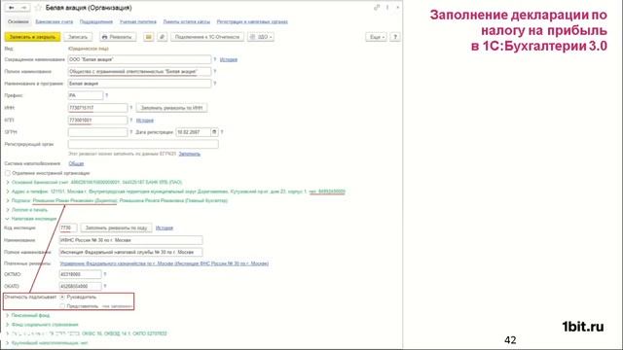Open the Учетная политика tab

[138, 21]
